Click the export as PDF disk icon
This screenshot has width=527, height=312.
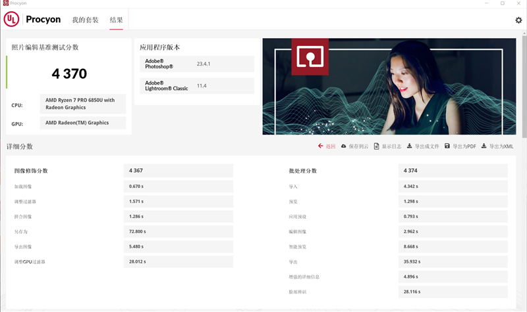click(x=447, y=146)
